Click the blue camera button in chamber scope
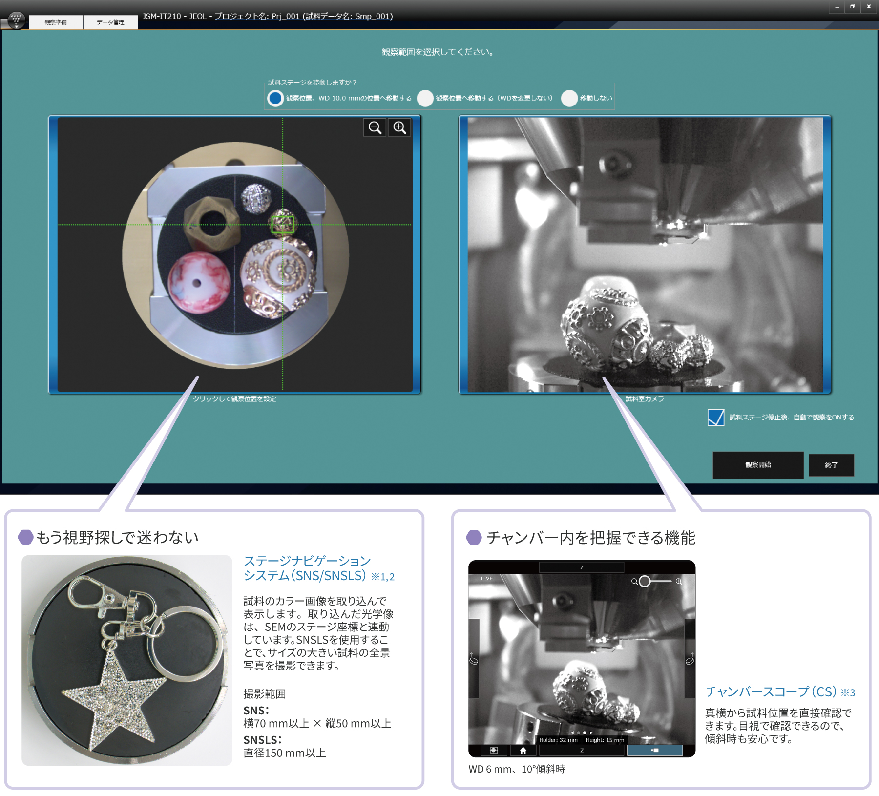Viewport: 879px width, 796px height. pyautogui.click(x=654, y=751)
